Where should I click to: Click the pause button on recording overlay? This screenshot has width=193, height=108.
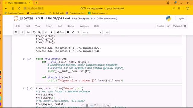pos(87,105)
